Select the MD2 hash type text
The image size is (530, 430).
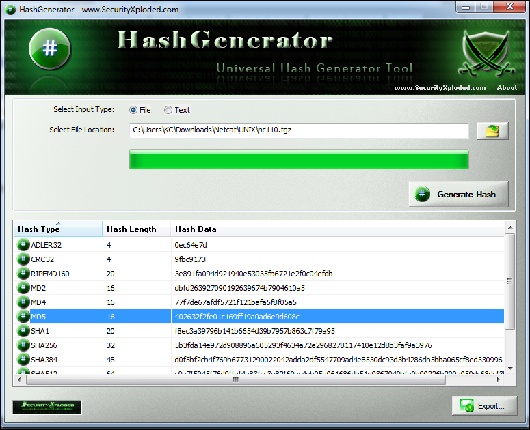pyautogui.click(x=38, y=288)
